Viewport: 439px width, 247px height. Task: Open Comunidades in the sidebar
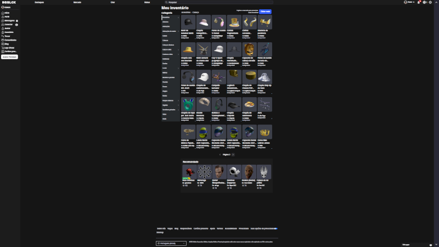coord(9,40)
